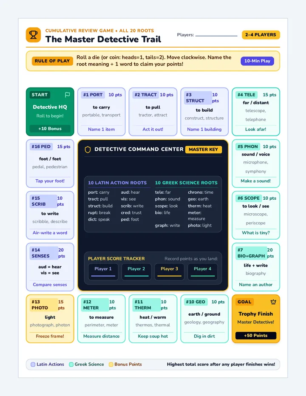The image size is (306, 396).
Task: Click the '10 LATIN ACTION ROOTS' heading
Action: (117, 183)
